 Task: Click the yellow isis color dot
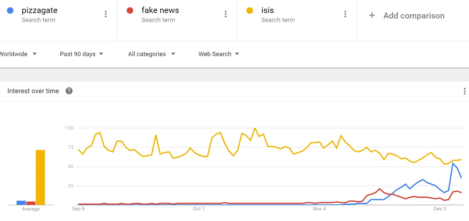(x=250, y=11)
